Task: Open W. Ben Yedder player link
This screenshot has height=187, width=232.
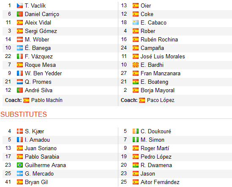Action: [43, 73]
